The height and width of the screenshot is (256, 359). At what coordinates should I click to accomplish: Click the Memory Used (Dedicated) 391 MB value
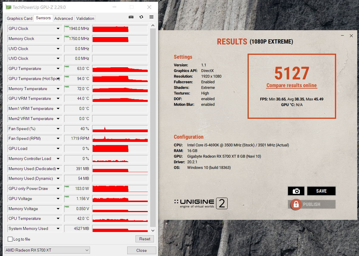pos(77,169)
